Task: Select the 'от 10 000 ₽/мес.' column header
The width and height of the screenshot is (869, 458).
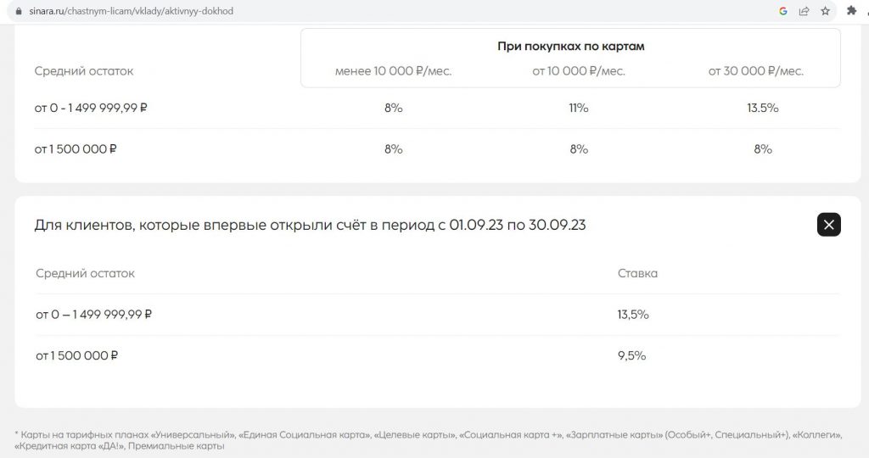Action: click(578, 71)
